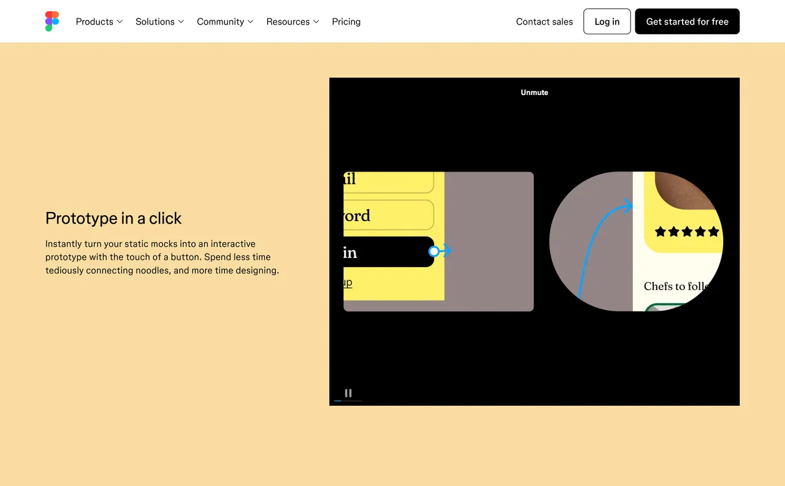Click the Chefs to follow heading

pos(675,286)
